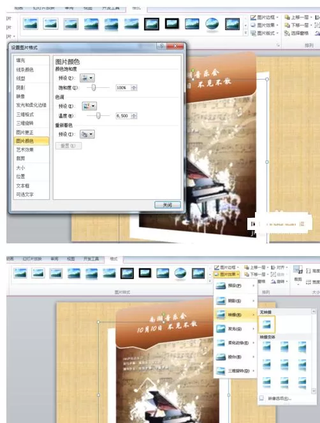320x423 pixels.
Task: Click the 6,500 temperature value field
Action: [123, 116]
